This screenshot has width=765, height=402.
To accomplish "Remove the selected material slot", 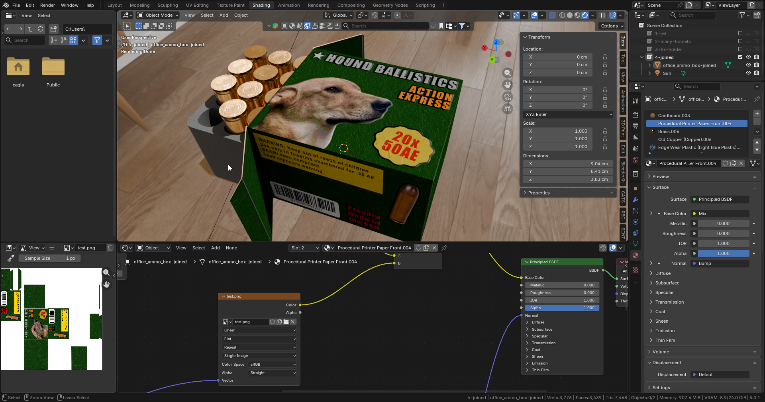I will coord(757,121).
